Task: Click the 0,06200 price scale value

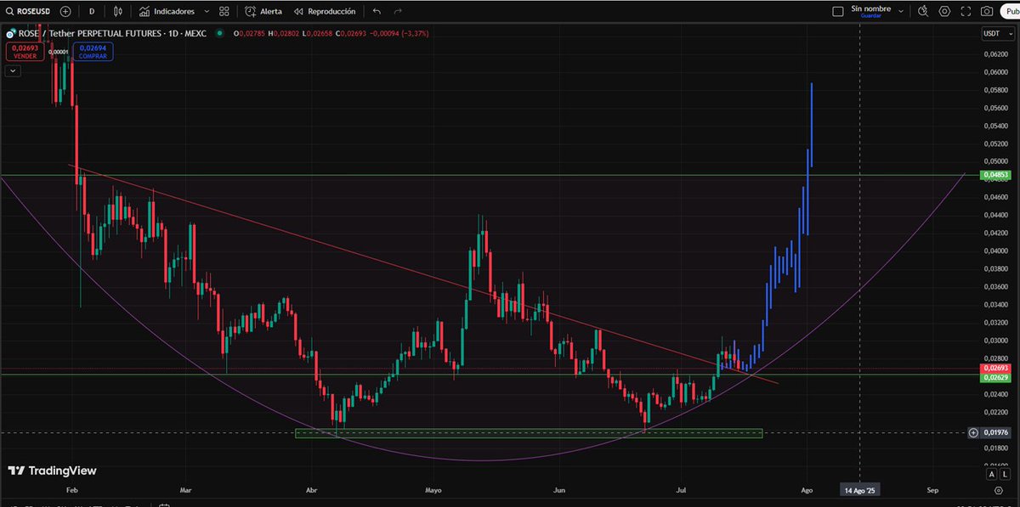Action: pyautogui.click(x=994, y=54)
